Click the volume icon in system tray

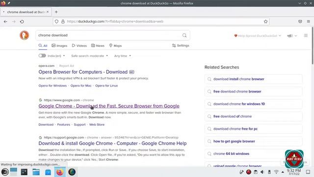262,172
